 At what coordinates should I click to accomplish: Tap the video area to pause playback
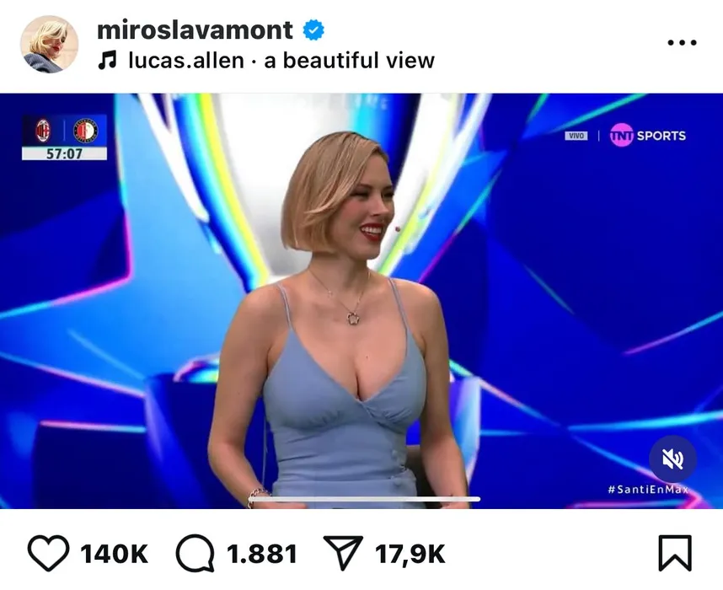[x=361, y=301]
